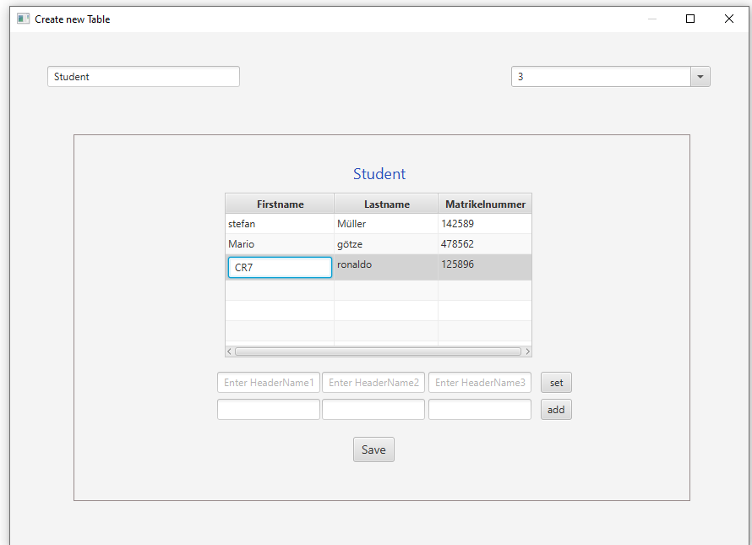Click the table name field containing Student
This screenshot has height=545, width=752.
143,76
